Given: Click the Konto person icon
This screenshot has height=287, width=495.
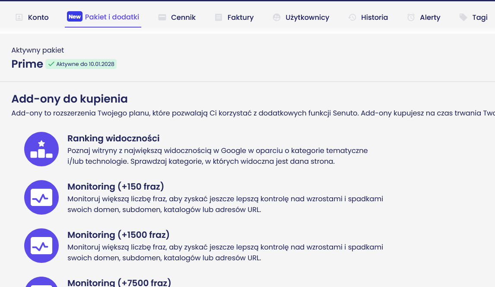Looking at the screenshot, I should pyautogui.click(x=19, y=17).
